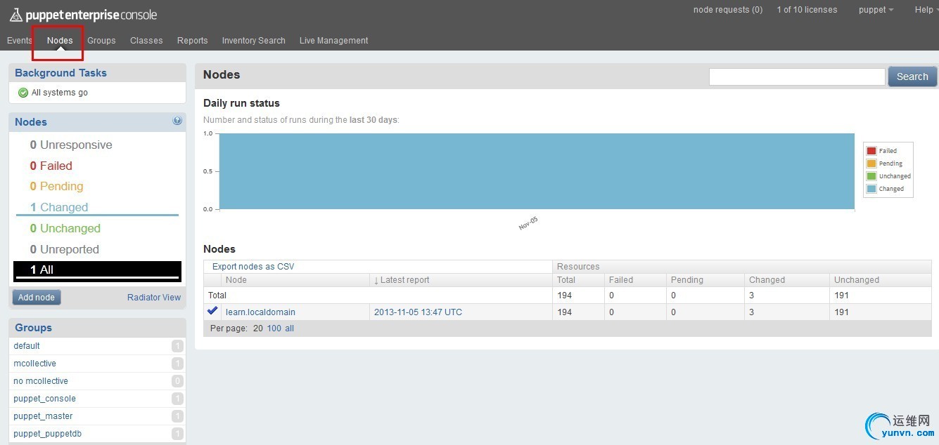
Task: Filter by Unreported nodes
Action: coord(64,250)
